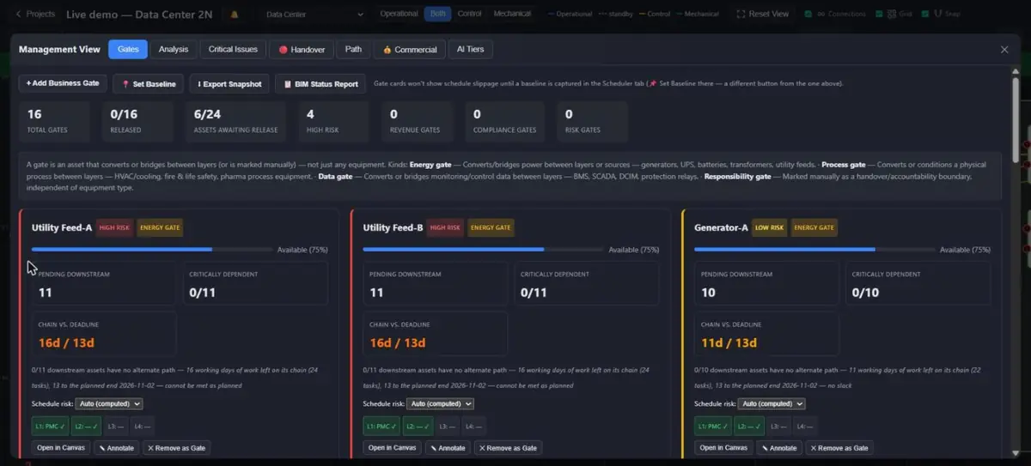The height and width of the screenshot is (466, 1031).
Task: Select the Control view mode
Action: 469,14
